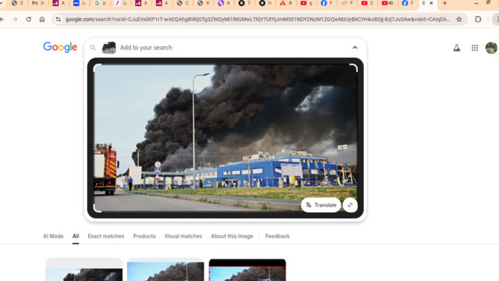Switch to the YouTube 'g' tab
Image resolution: width=499 pixels, height=281 pixels.
tap(307, 3)
